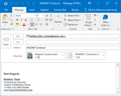Clear all formatting with eraser icon
Viewport: 121px width, 96px height.
pyautogui.click(x=47, y=24)
